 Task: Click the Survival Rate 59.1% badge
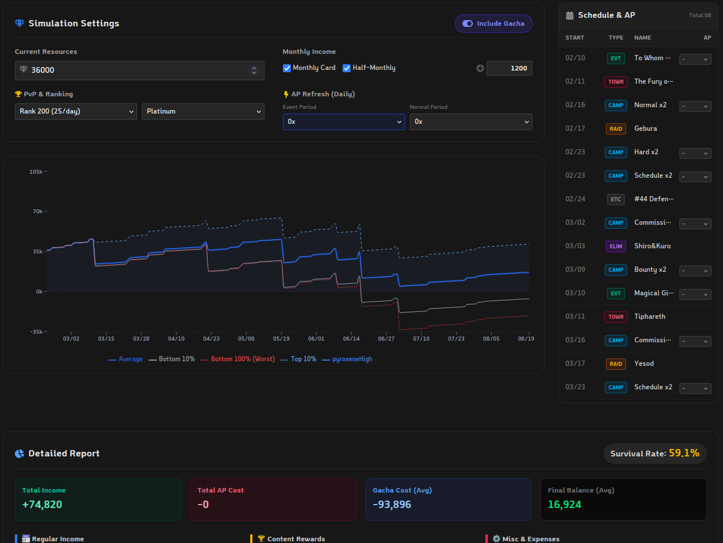point(655,454)
